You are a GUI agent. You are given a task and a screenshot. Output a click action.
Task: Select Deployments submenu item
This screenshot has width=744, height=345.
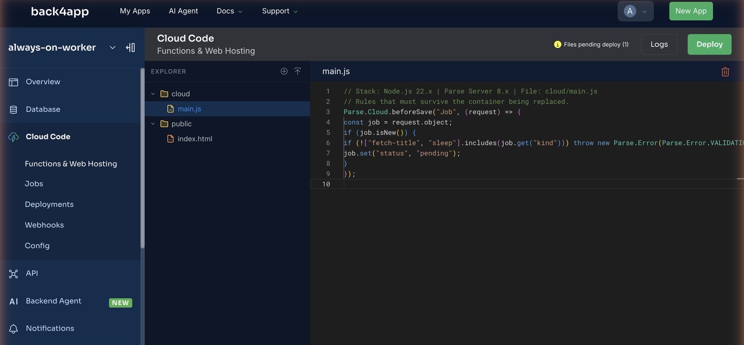(x=49, y=205)
